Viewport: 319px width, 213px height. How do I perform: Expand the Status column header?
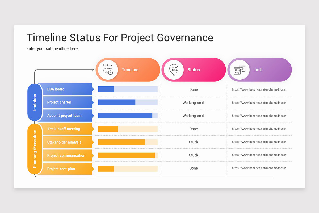(x=194, y=70)
